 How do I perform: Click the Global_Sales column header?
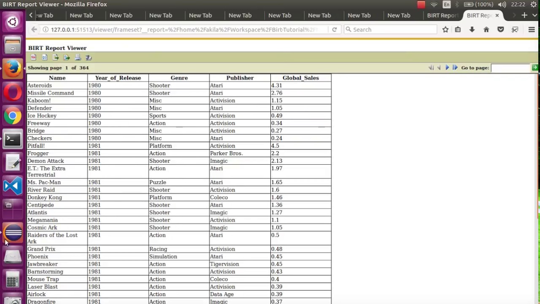click(x=300, y=78)
